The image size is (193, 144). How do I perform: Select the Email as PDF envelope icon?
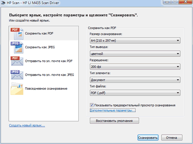[17, 61]
